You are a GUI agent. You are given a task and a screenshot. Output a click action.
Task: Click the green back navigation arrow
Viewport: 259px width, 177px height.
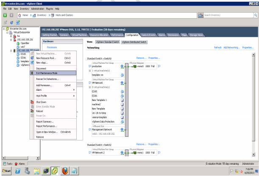(4, 16)
